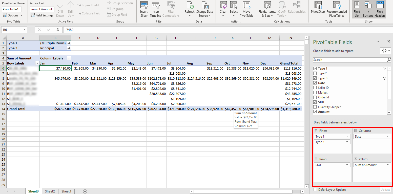
Task: Insert a Timeline filter
Action: point(155,9)
